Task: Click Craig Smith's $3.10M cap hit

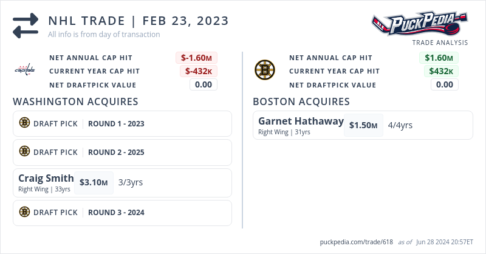Action: [94, 182]
